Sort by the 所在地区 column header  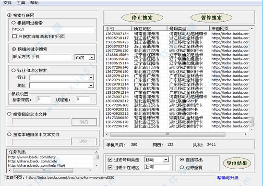tap(149, 28)
